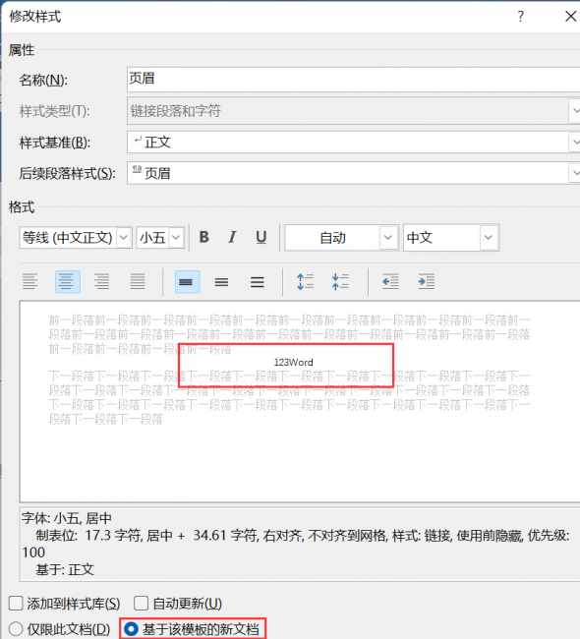Click the 名称 field containing 页眉
Screen dimensions: 580x639
pyautogui.click(x=353, y=80)
